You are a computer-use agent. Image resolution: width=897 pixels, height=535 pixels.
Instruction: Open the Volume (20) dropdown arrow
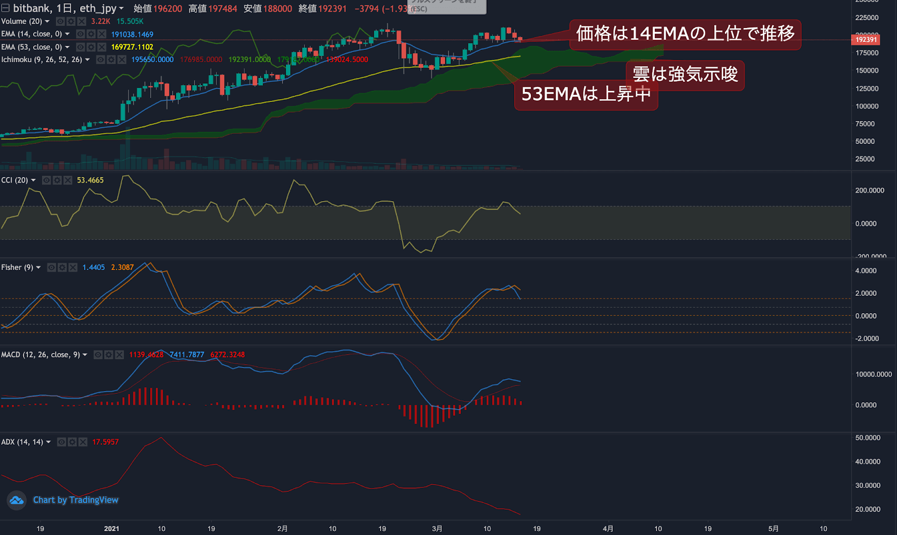click(x=47, y=21)
